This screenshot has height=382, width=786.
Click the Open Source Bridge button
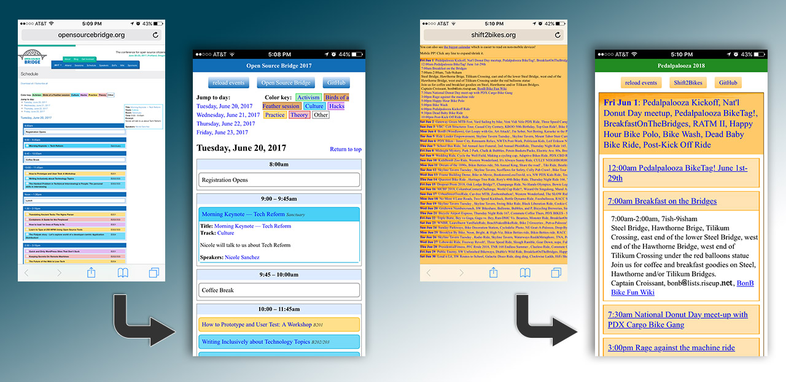click(286, 83)
